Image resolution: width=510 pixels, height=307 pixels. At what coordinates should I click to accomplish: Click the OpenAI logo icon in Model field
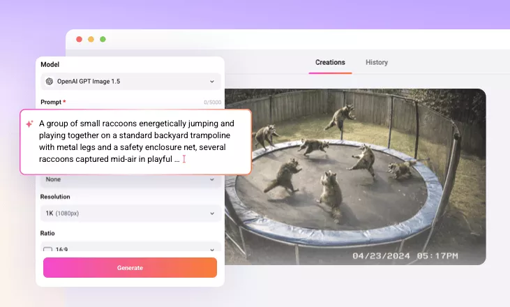[50, 82]
